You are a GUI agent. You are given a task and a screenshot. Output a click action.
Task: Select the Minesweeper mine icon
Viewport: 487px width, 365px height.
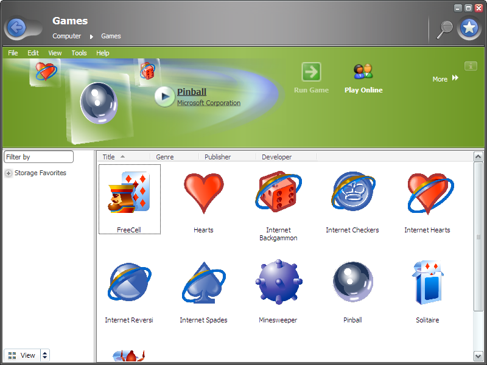pos(279,282)
